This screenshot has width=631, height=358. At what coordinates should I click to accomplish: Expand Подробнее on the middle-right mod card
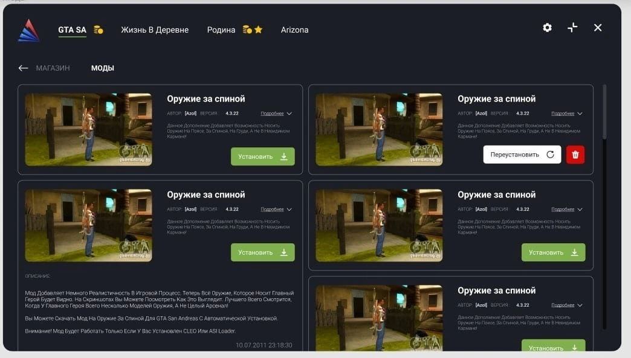click(x=566, y=209)
